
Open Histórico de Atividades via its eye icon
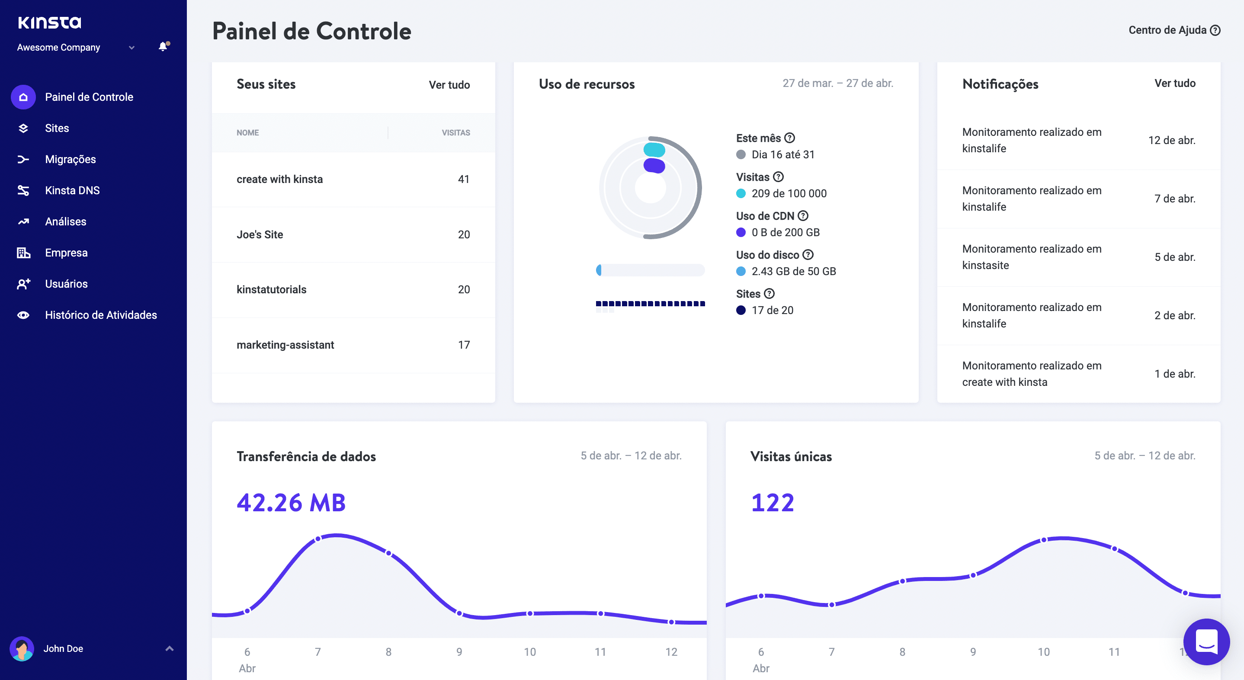click(23, 314)
